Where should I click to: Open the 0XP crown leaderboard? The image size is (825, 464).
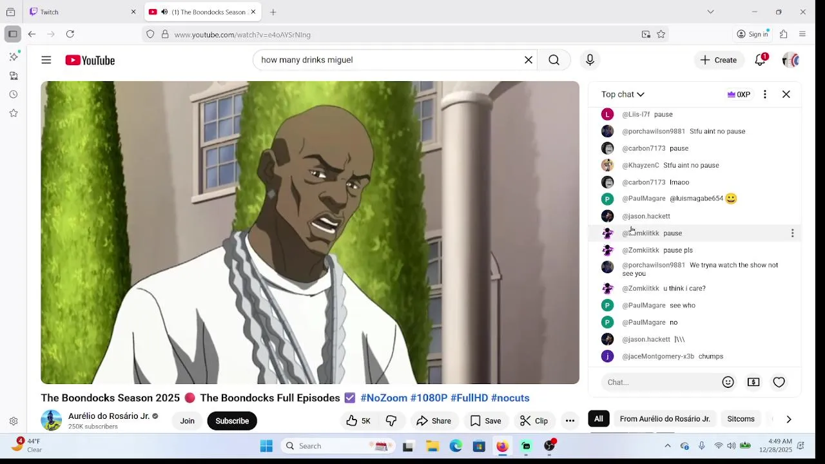pyautogui.click(x=739, y=94)
